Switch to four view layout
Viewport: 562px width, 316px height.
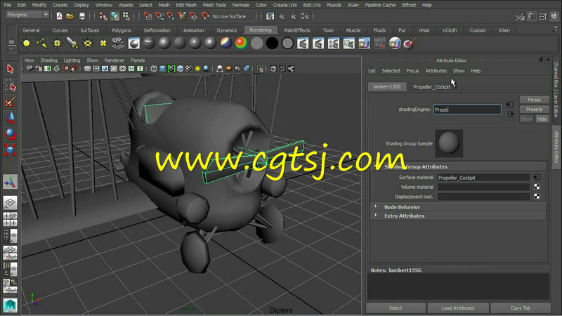pyautogui.click(x=10, y=219)
